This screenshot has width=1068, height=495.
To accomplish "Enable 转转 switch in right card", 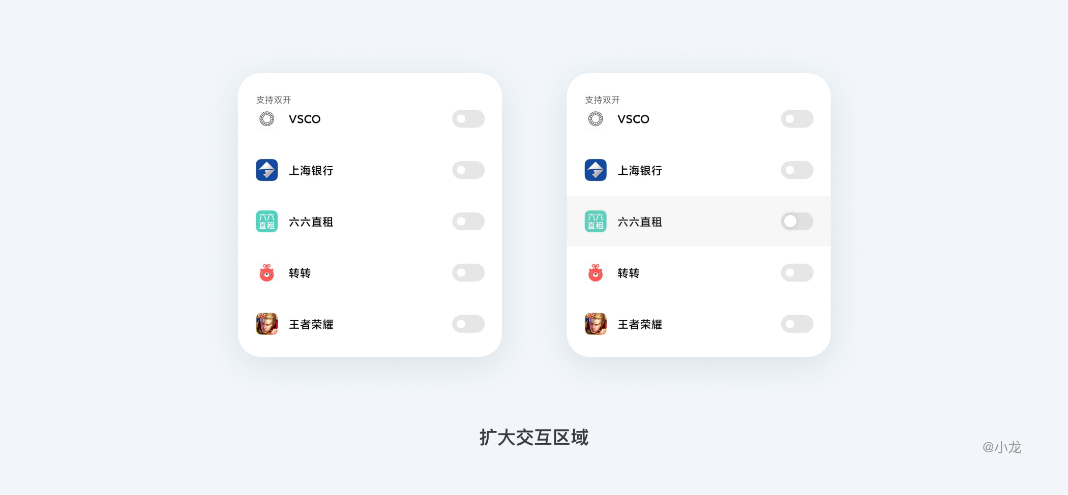I will [x=797, y=272].
